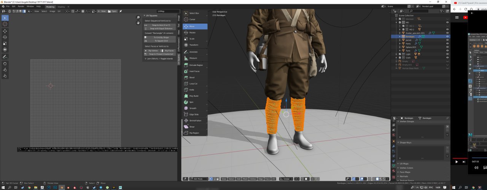Select the Shear tool

pyautogui.click(x=195, y=127)
